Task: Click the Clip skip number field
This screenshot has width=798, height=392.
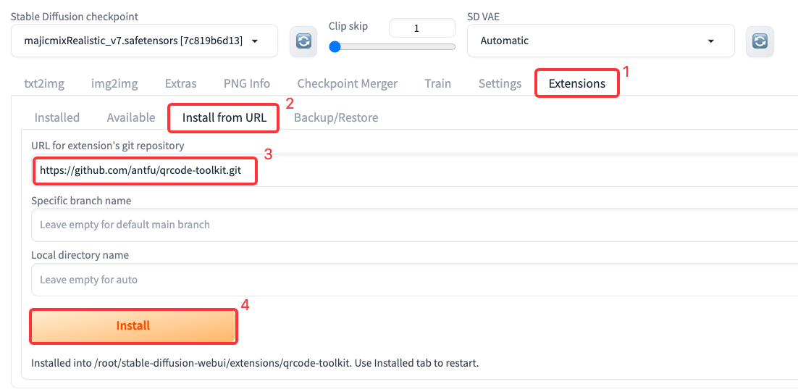Action: point(422,28)
